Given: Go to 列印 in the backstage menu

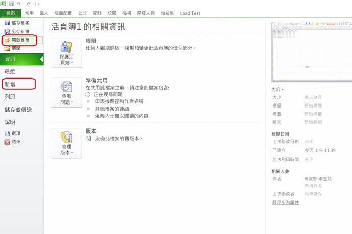Looking at the screenshot, I should coord(10,97).
